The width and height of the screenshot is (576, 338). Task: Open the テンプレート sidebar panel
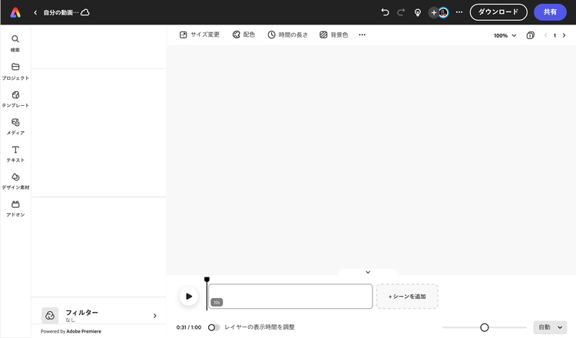point(15,99)
